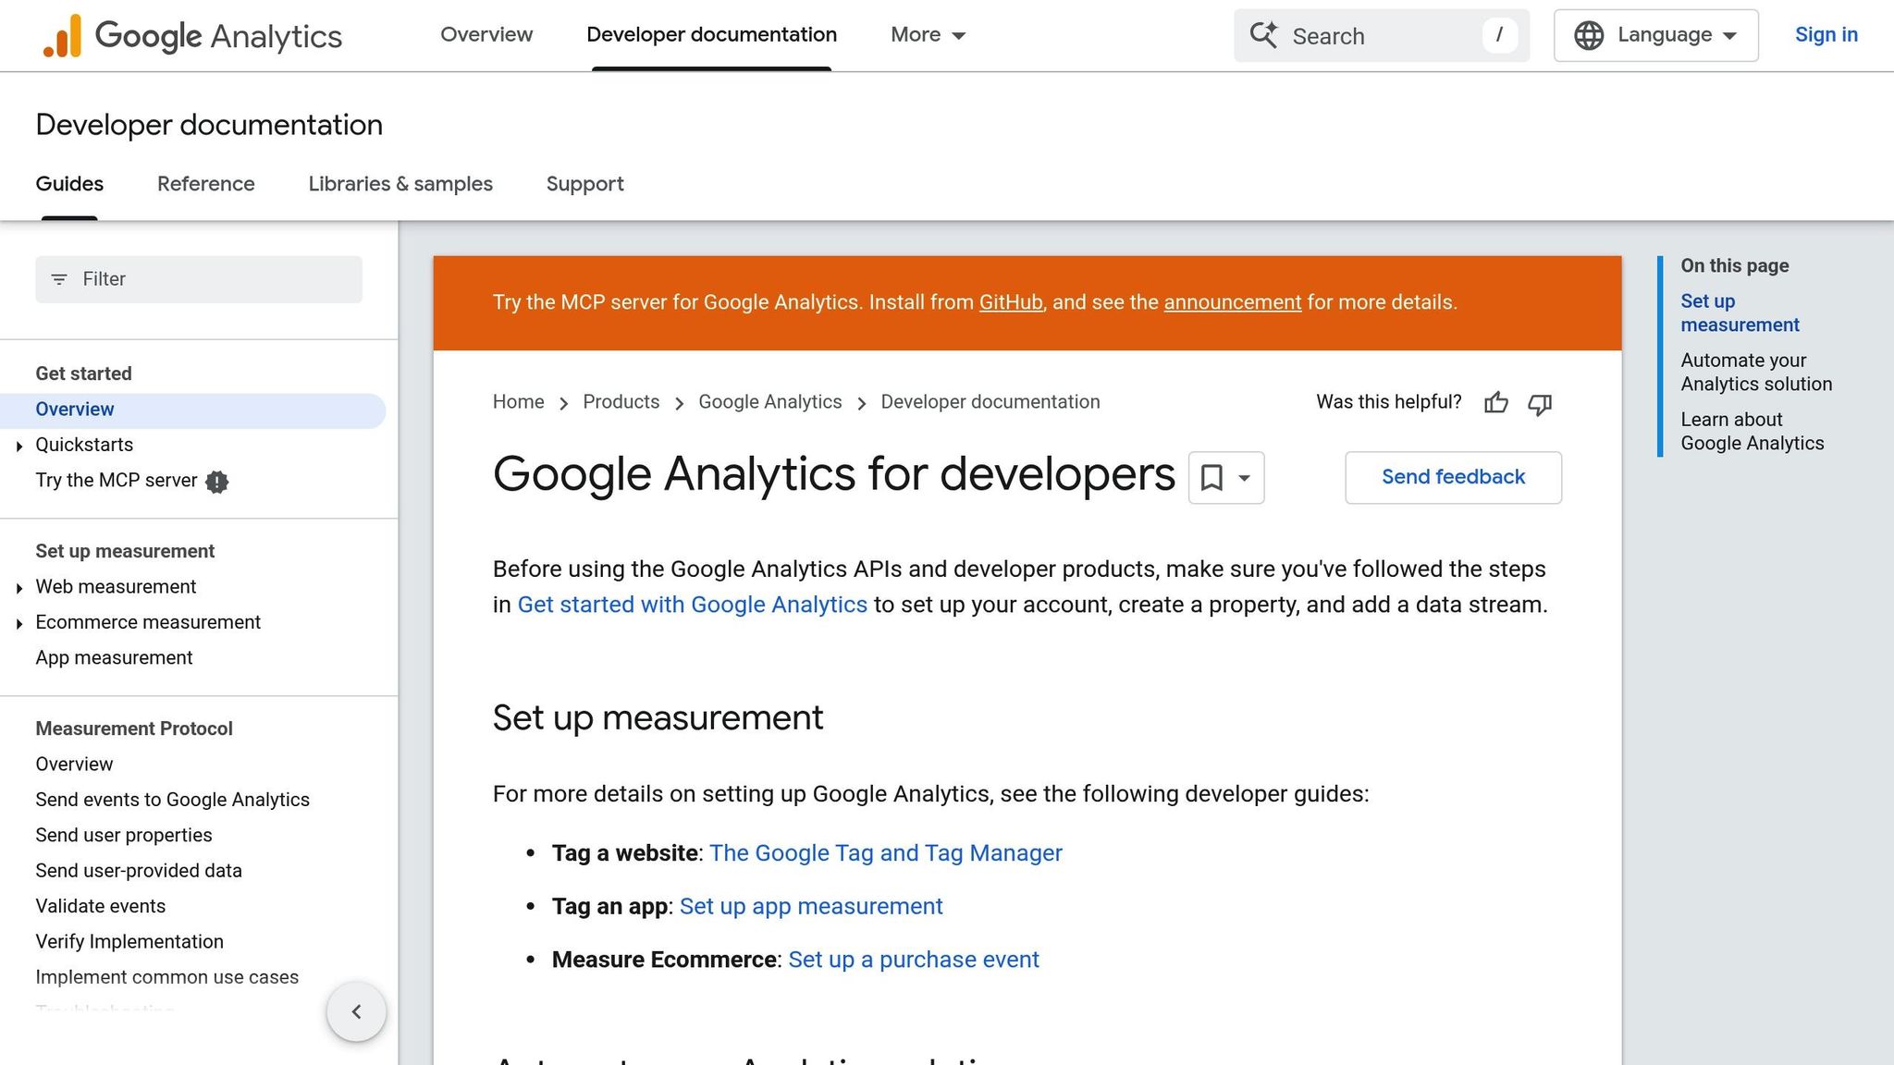Click the Products breadcrumb
The width and height of the screenshot is (1894, 1065).
click(x=621, y=402)
